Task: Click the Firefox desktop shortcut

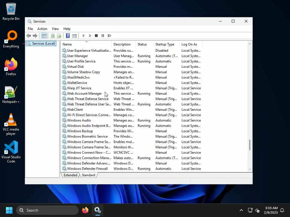Action: (11, 67)
